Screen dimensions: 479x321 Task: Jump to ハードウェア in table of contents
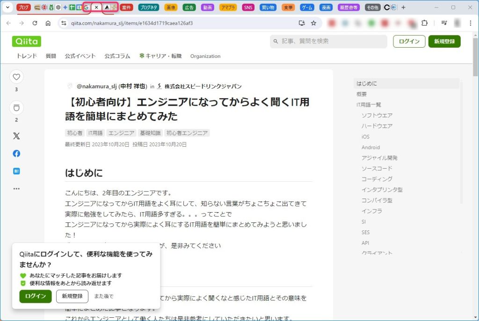[x=377, y=126]
